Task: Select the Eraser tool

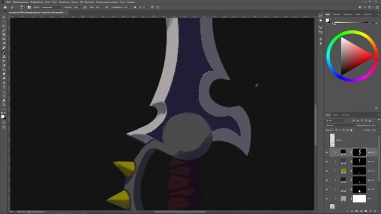Action: point(4,65)
